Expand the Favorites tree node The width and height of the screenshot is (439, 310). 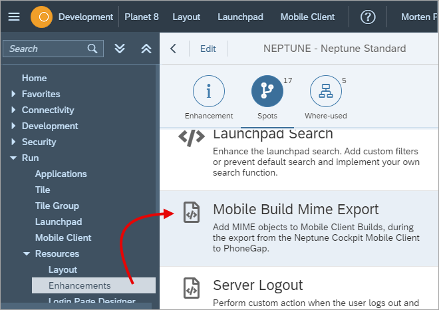[x=13, y=94]
